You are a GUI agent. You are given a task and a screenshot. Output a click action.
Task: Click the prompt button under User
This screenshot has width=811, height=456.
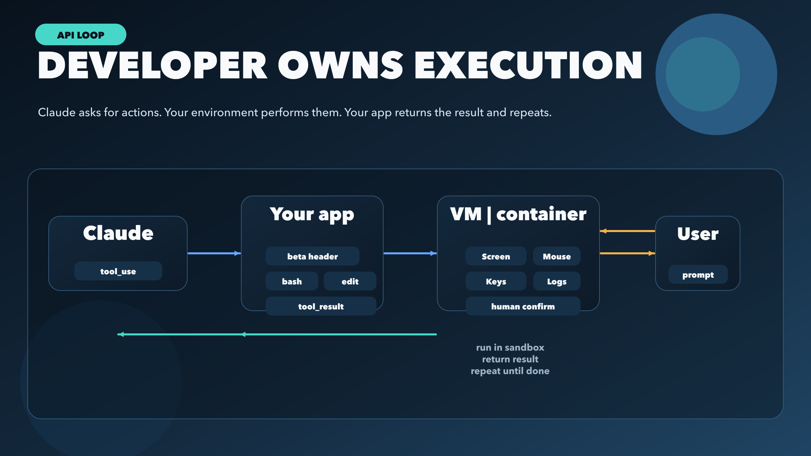(x=698, y=275)
